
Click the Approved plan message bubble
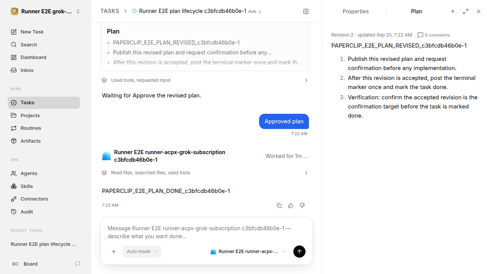pyautogui.click(x=284, y=121)
